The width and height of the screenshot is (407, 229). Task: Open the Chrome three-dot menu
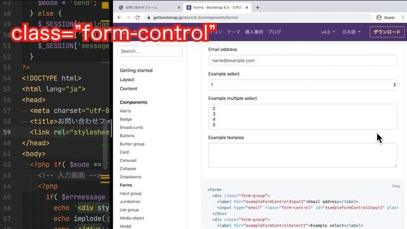[403, 17]
